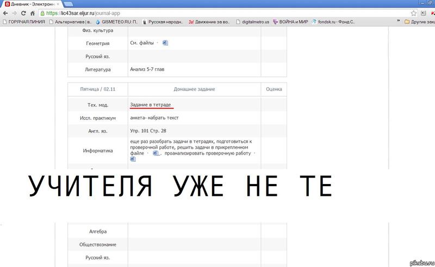Click the См. файлы text in Геометрия
This screenshot has height=267, width=435.
(142, 43)
